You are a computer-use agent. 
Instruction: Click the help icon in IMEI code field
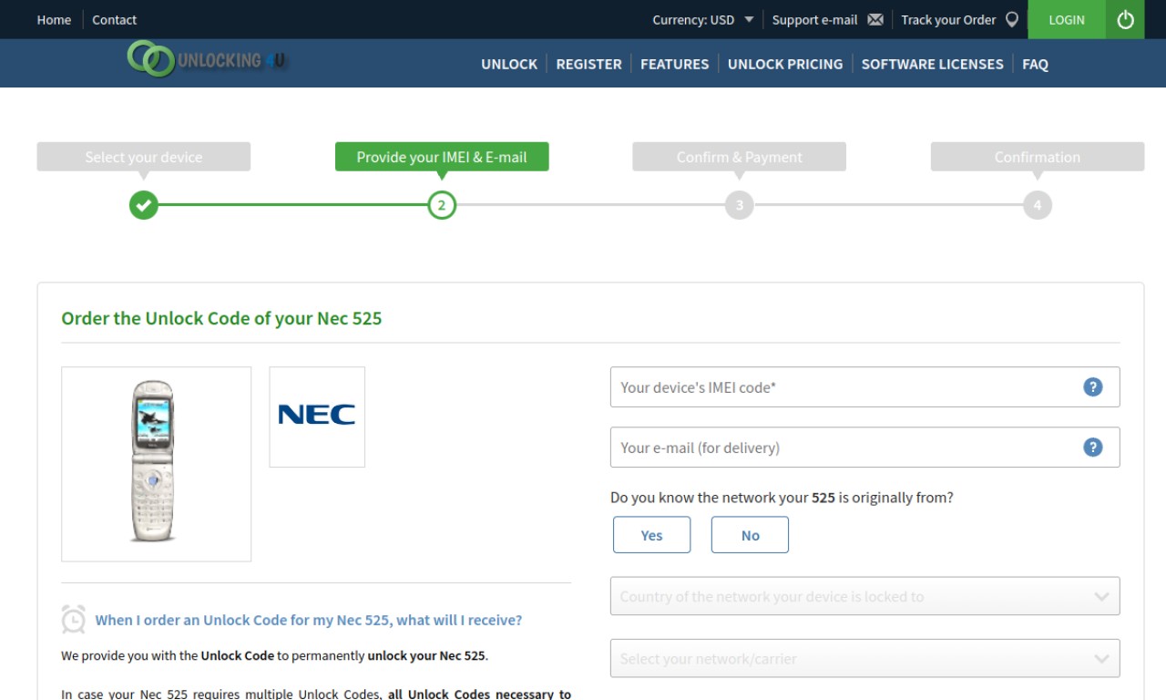1093,387
